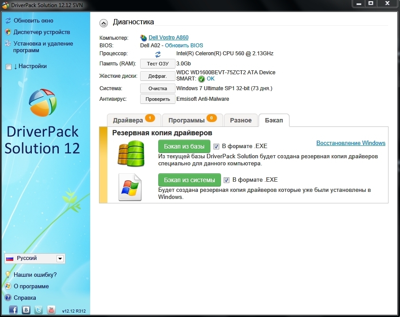
Task: Click the Facebook icon in the sidebar
Action: pyautogui.click(x=13, y=309)
